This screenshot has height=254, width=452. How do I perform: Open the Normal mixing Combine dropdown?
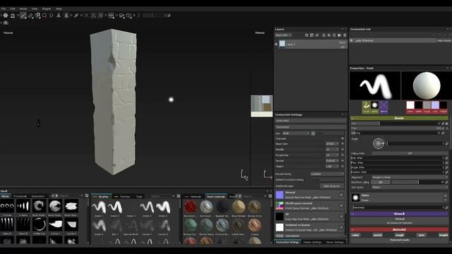coord(327,174)
